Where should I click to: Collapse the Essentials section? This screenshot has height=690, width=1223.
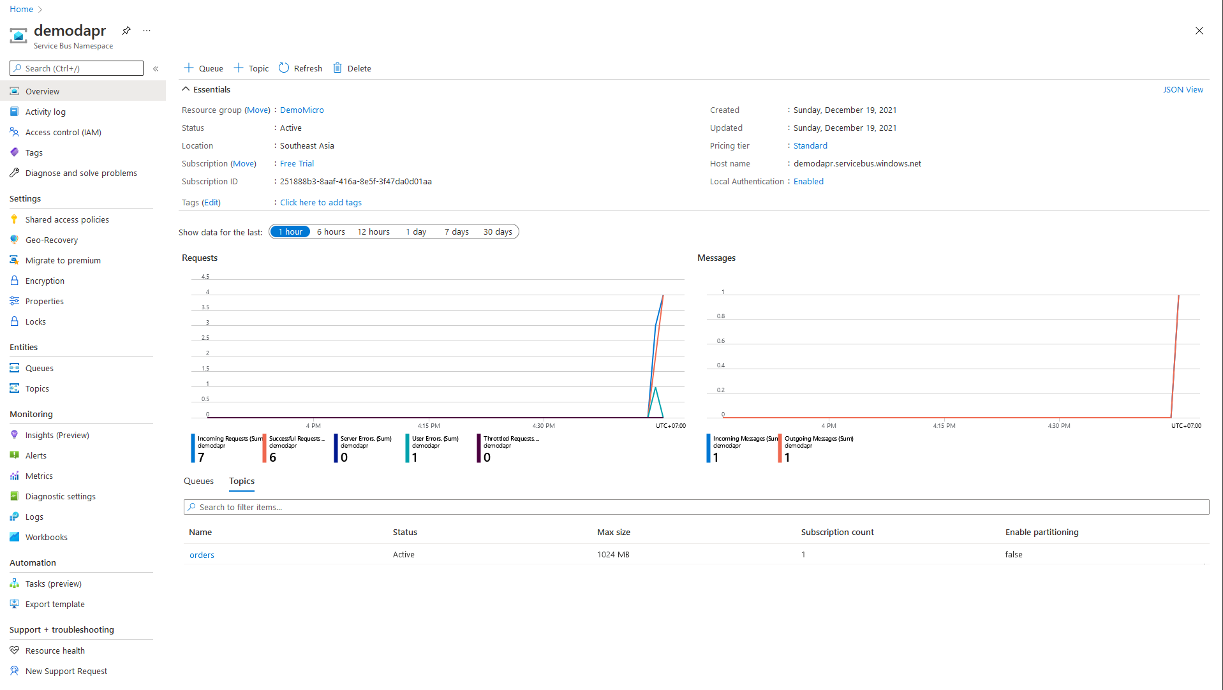[206, 89]
